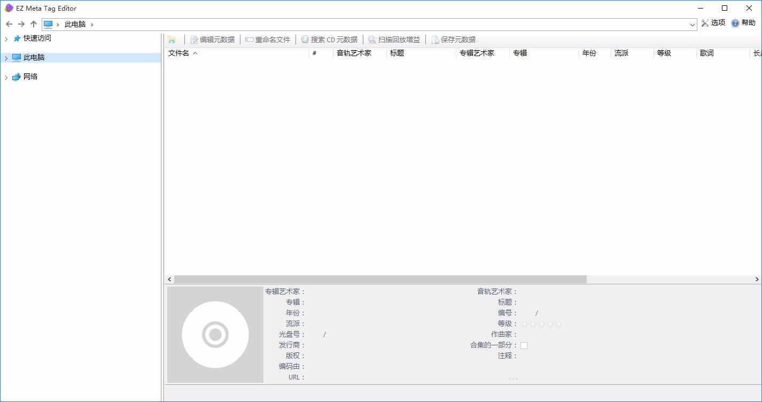Screen dimensions: 762x402
Task: Expand the 网络 tree node
Action: click(6, 78)
